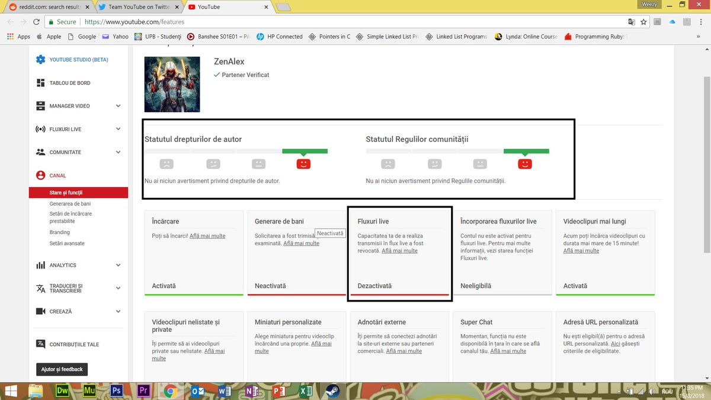Screen dimensions: 711x400
Task: Click Află mai multe under Super Chat
Action: pos(508,351)
